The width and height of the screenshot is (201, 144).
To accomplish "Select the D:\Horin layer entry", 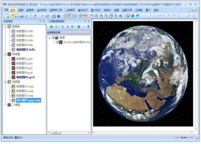I will click(x=77, y=42).
